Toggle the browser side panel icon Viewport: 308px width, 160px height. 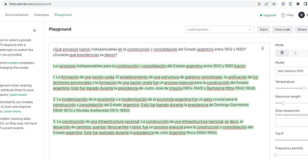tap(305, 4)
